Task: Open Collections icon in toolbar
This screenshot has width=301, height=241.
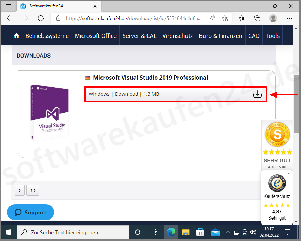Action: pos(257,18)
